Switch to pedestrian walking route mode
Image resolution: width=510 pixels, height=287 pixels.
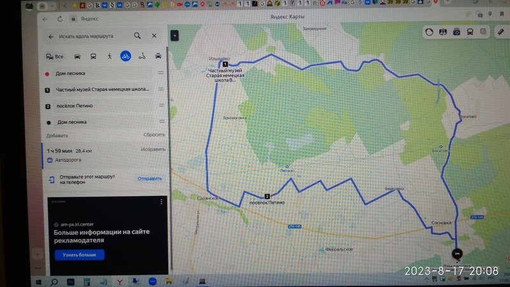pos(110,56)
